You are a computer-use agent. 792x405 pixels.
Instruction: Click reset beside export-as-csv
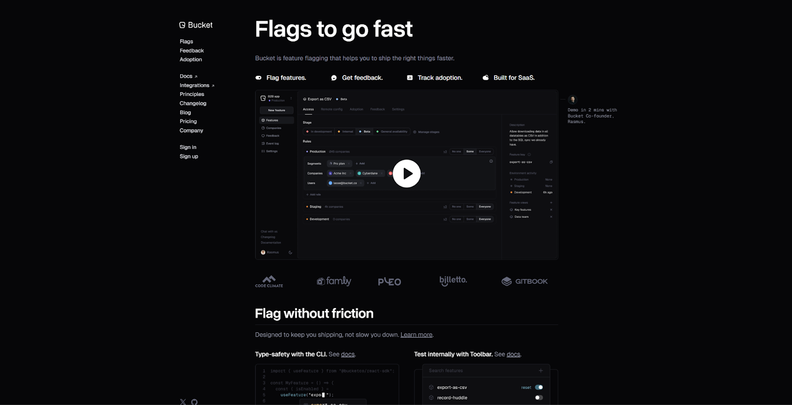point(526,388)
